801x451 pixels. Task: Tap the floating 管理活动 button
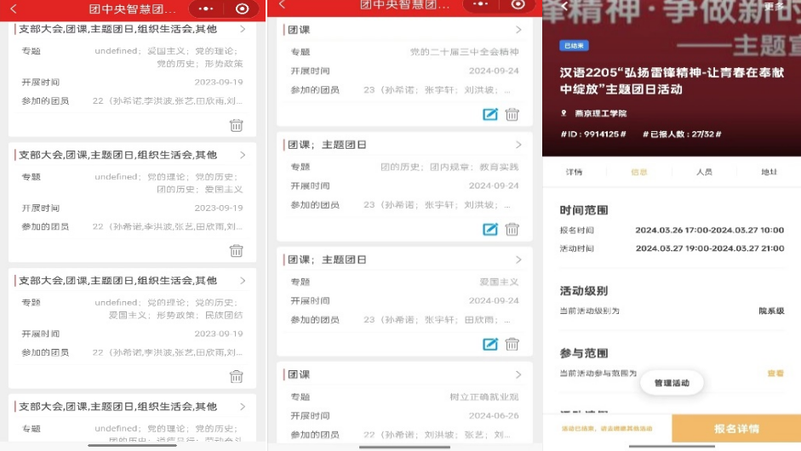(672, 383)
